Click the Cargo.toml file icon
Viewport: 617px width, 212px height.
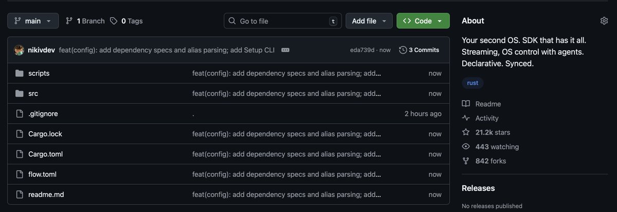[x=20, y=154]
